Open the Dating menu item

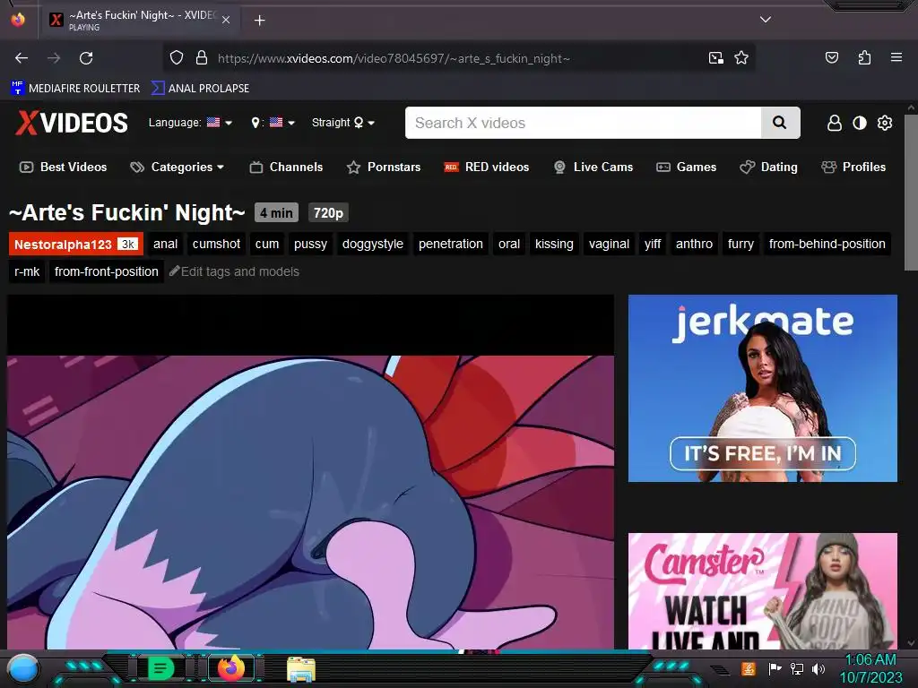(768, 167)
